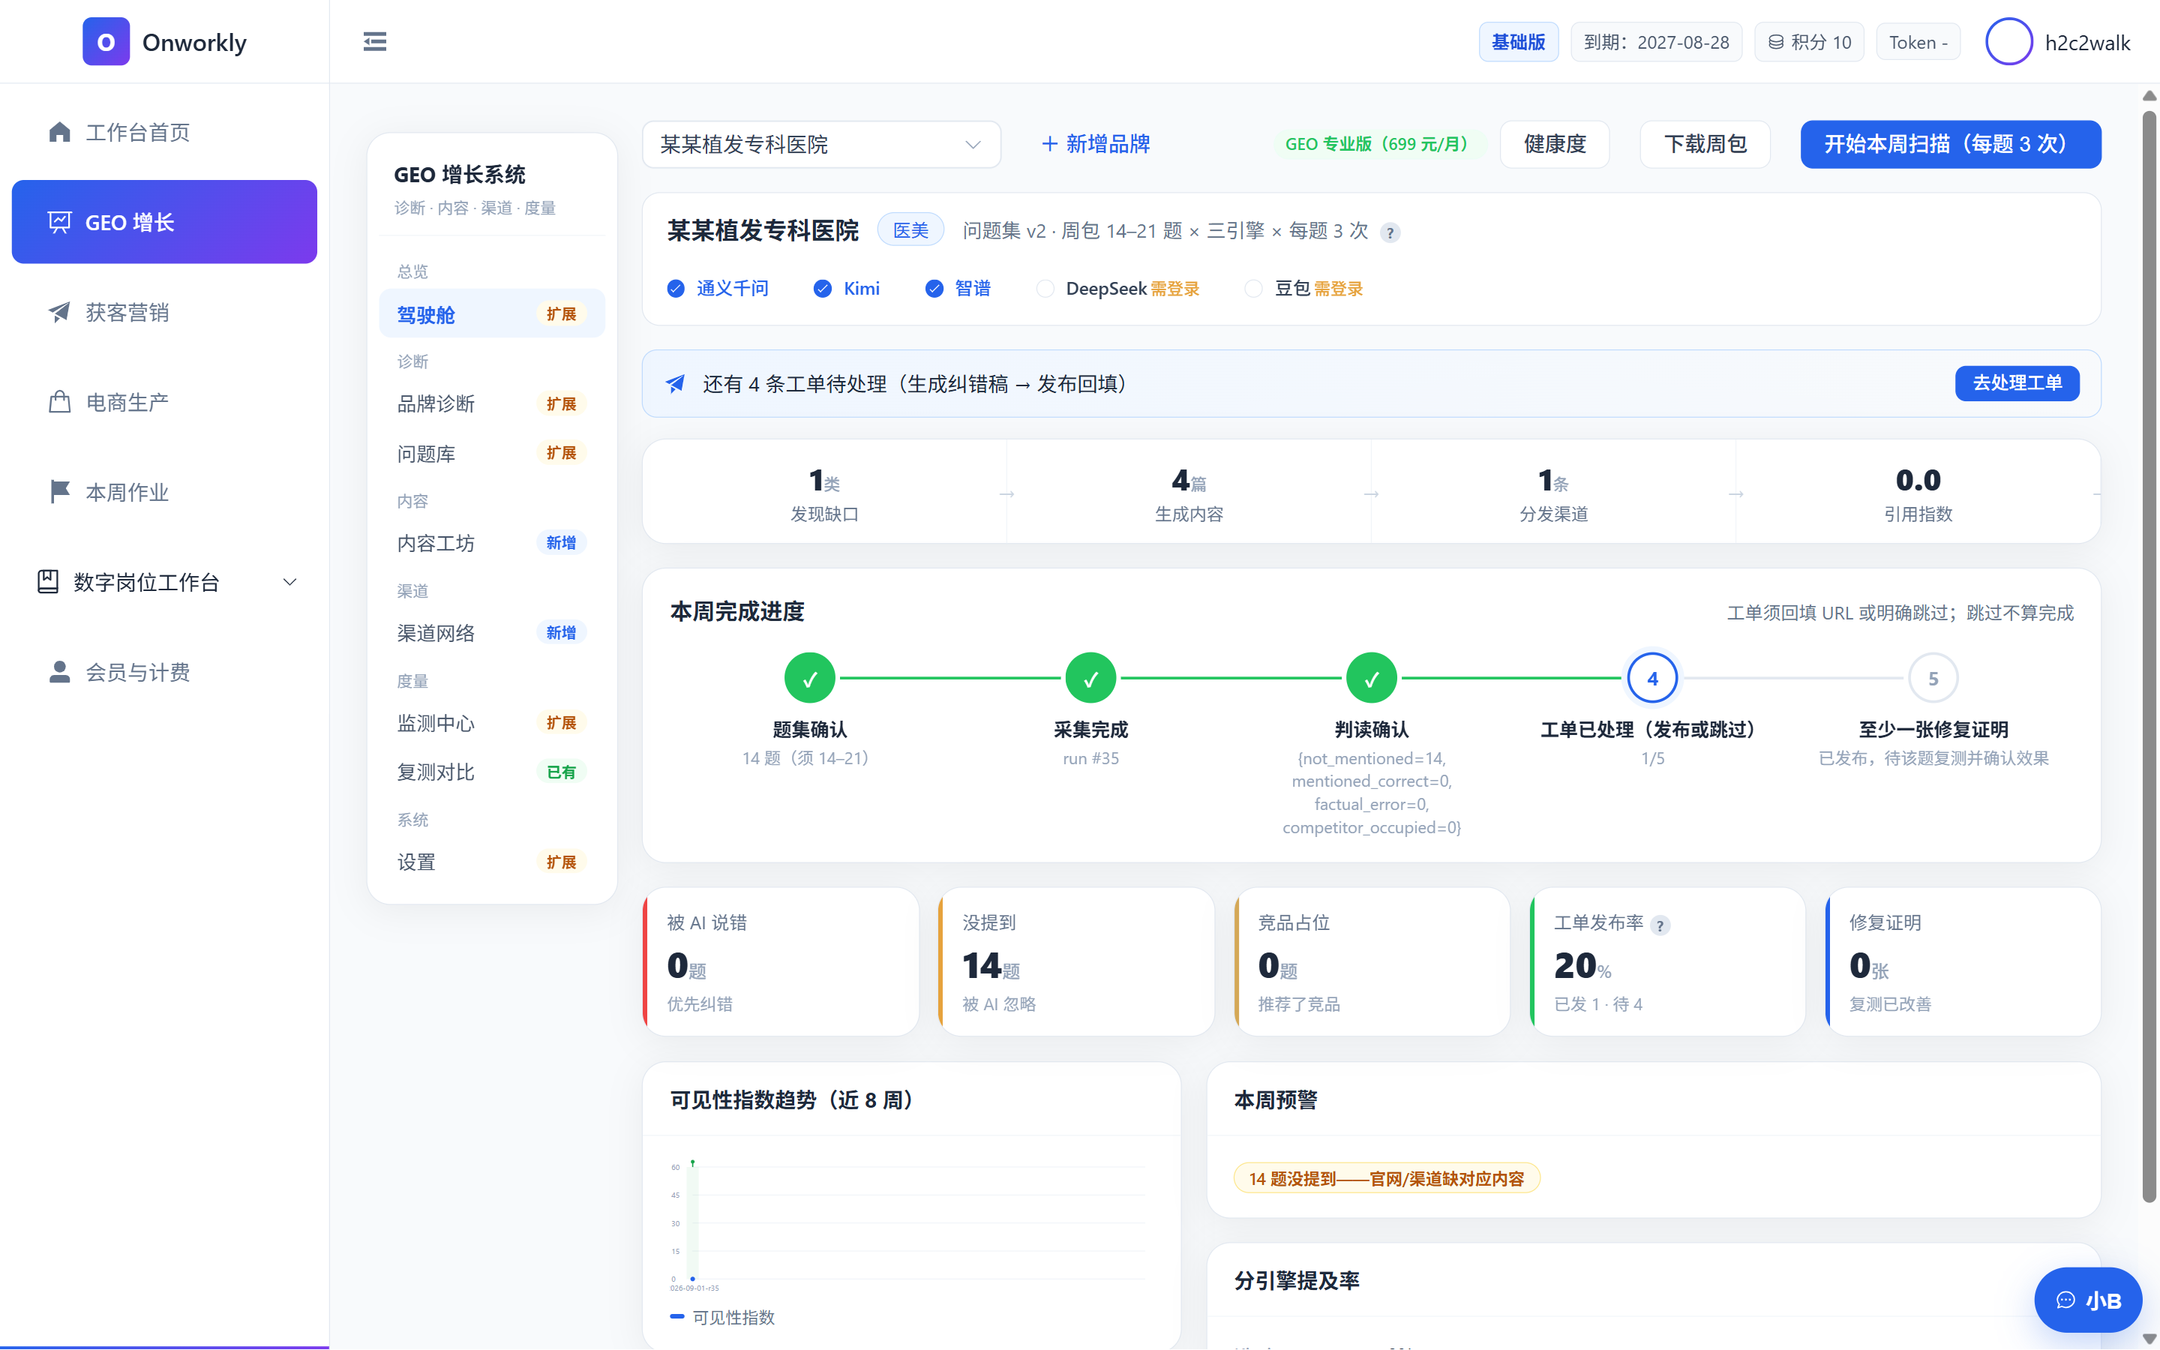Screen dimensions: 2160x1350
Task: Click 健康度 button
Action: click(1555, 144)
